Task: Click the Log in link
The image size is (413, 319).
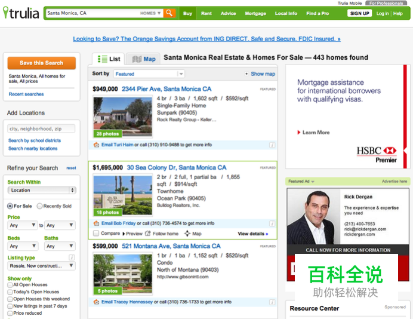Action: point(382,14)
